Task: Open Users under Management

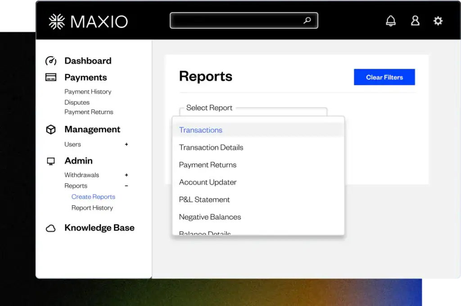Action: (72, 144)
